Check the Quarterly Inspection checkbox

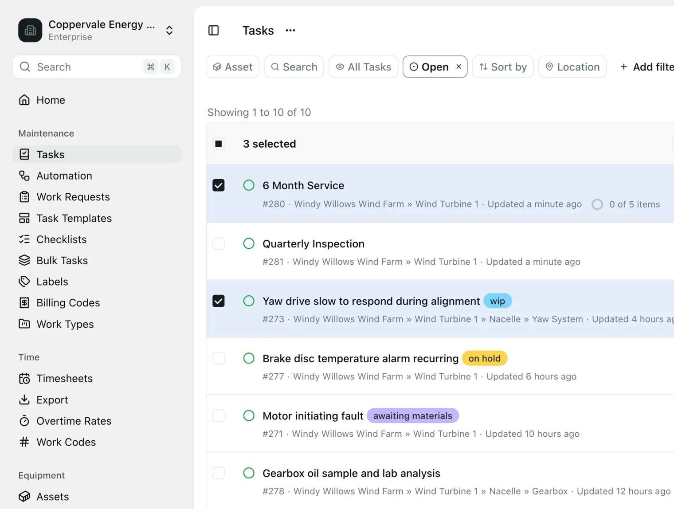click(219, 243)
